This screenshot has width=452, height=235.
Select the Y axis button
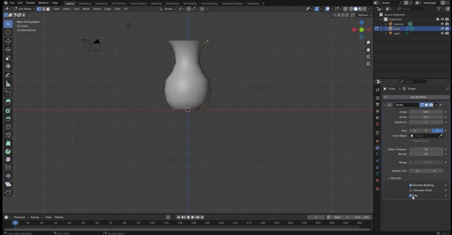(x=426, y=131)
